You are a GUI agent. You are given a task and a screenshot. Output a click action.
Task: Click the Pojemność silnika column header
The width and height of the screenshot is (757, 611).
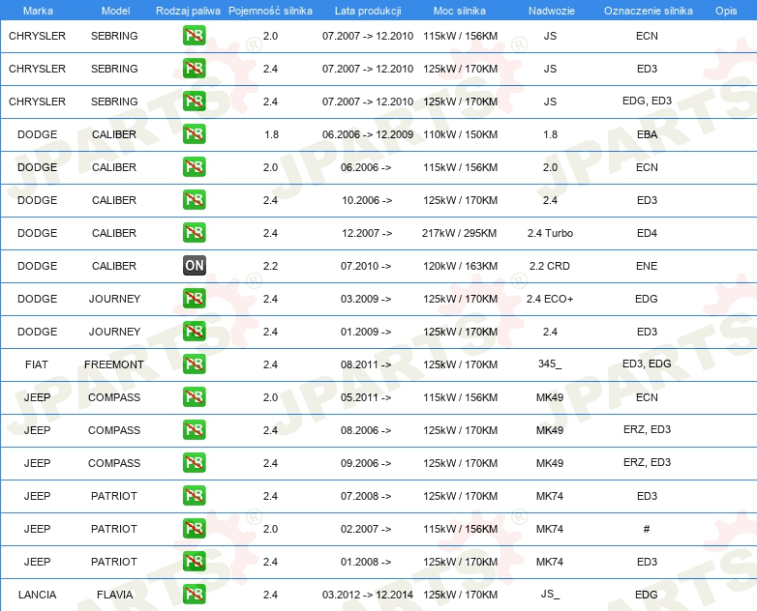click(x=270, y=11)
